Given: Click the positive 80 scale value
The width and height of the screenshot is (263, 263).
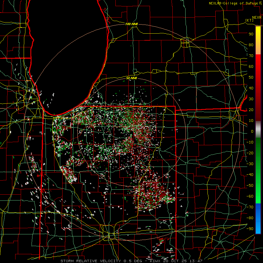Looking at the screenshot, I should click(x=251, y=45).
